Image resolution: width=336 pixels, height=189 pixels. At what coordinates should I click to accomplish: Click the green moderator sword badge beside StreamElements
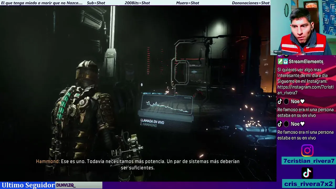click(280, 62)
